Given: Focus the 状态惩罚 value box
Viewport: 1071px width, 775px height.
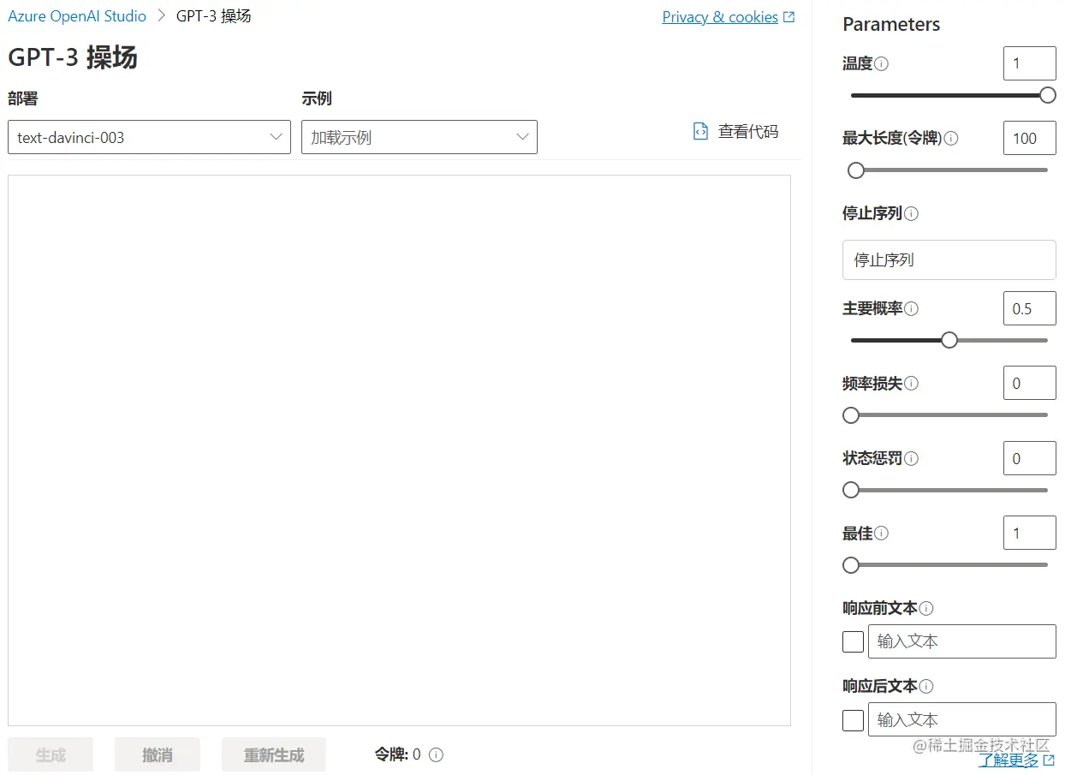Looking at the screenshot, I should [1030, 458].
